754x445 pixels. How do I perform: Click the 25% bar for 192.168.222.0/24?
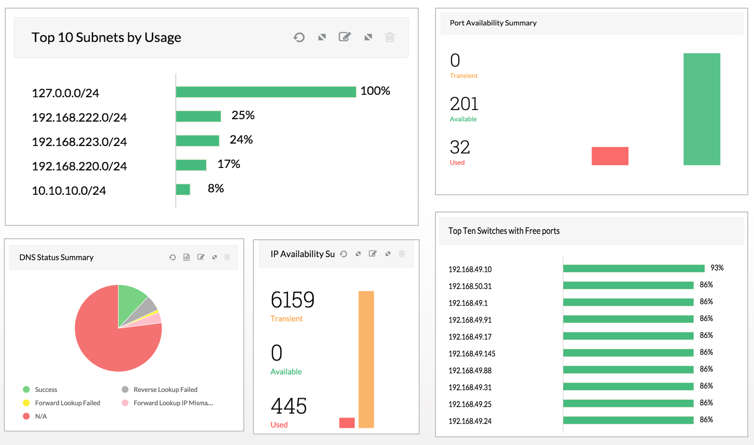click(x=198, y=116)
